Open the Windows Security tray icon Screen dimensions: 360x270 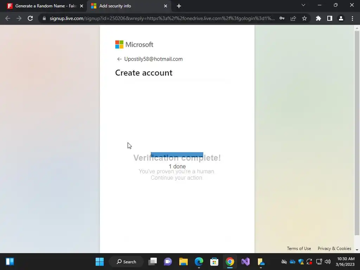point(301,262)
